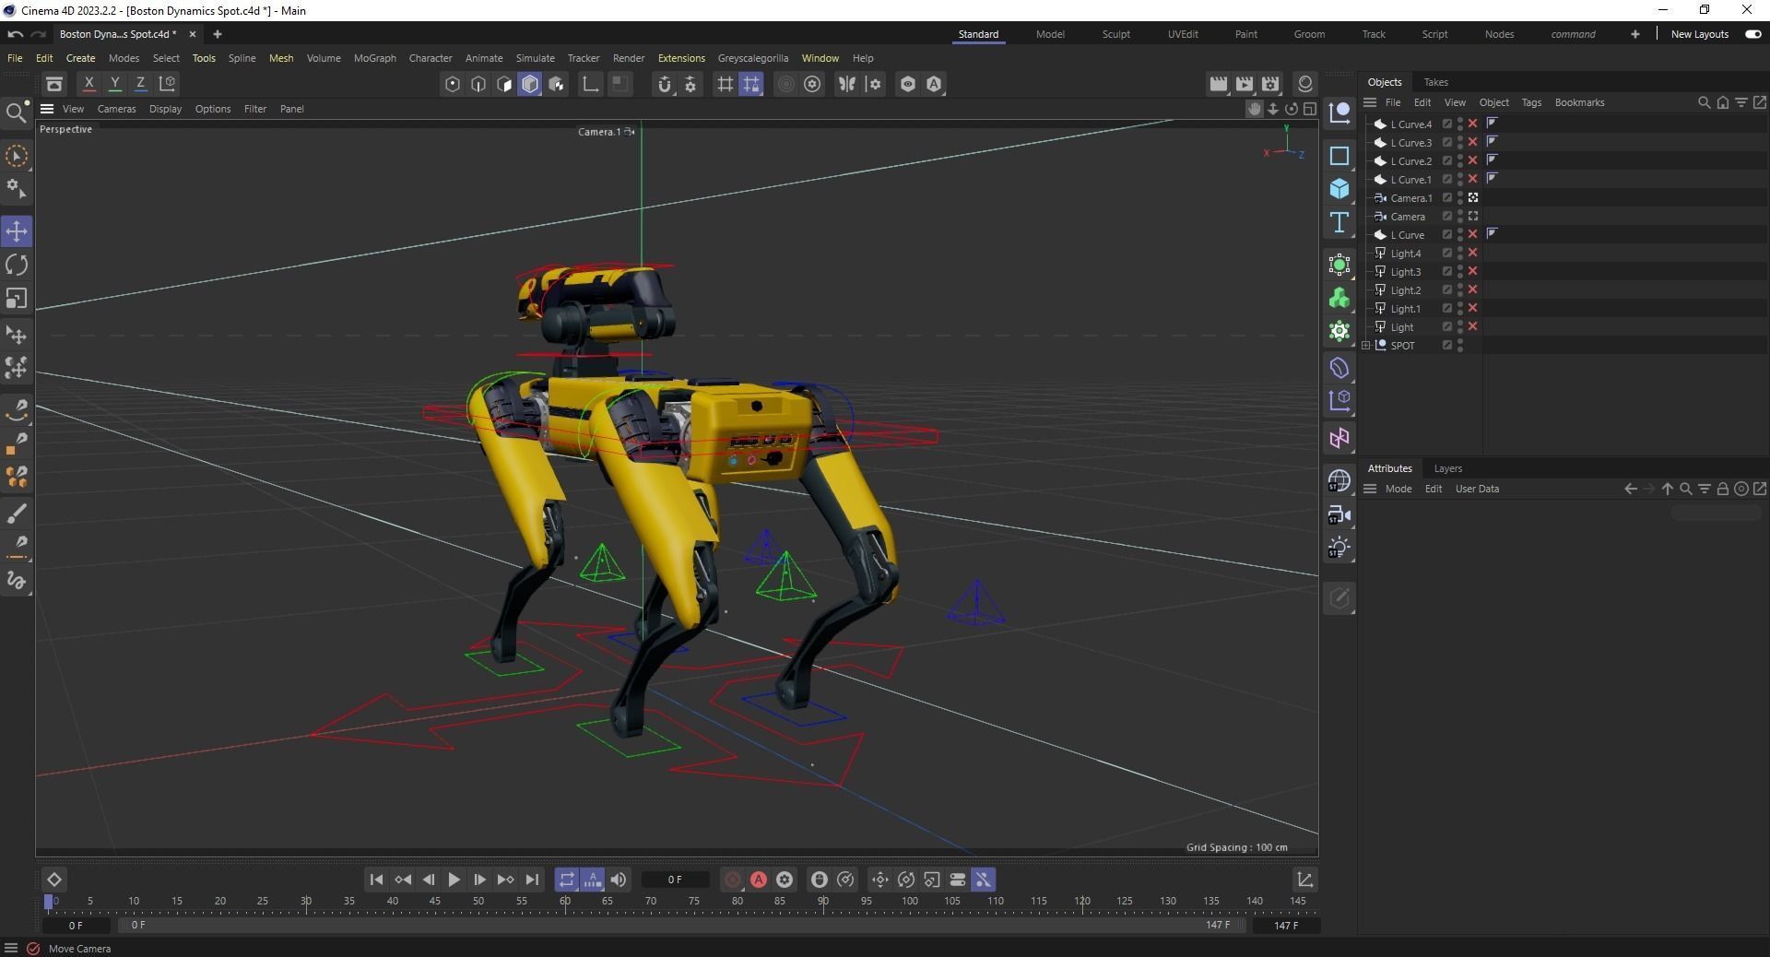Toggle Y axis lock icon

114,83
